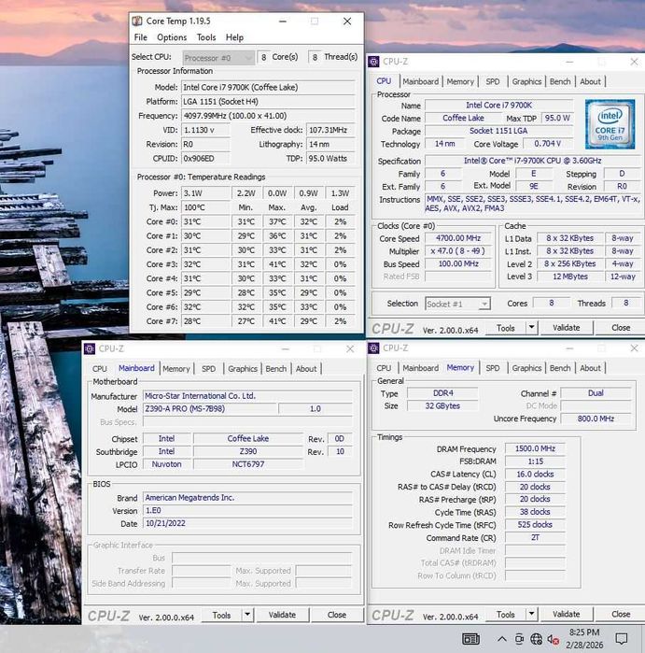Select SPD tab in Mainboard CPU-Z window
The image size is (645, 653).
(208, 369)
